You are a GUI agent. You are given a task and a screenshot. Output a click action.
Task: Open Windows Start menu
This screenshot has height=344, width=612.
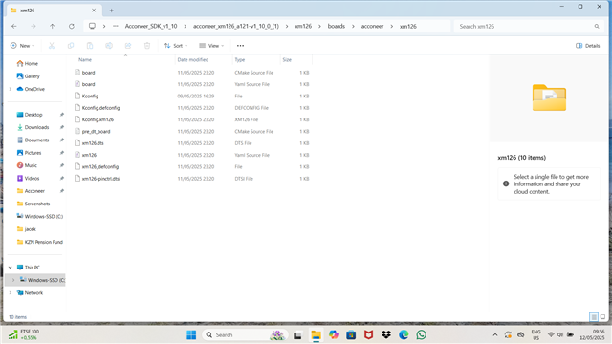[191, 335]
